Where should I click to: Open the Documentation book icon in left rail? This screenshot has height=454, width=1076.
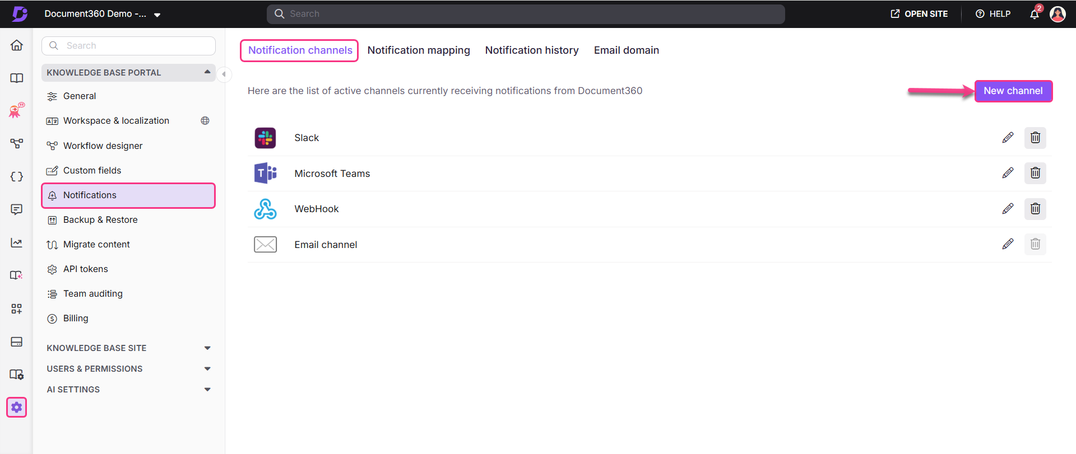click(x=17, y=78)
